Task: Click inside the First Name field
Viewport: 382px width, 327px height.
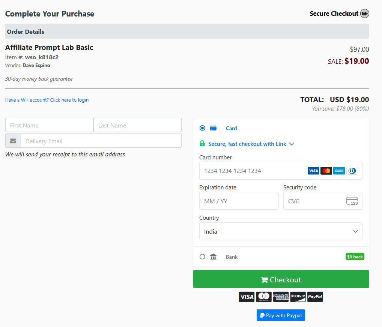Action: (x=49, y=125)
